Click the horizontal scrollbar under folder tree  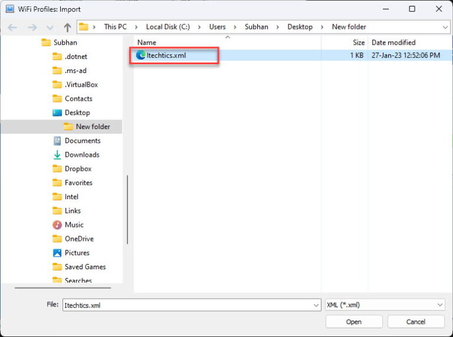click(63, 288)
